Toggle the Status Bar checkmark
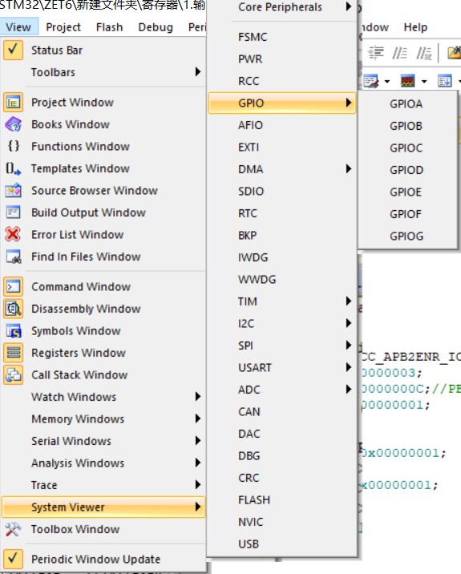The width and height of the screenshot is (461, 574). pyautogui.click(x=13, y=51)
